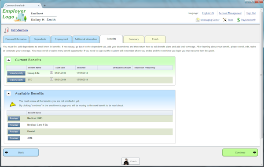
Task: Collapse the Current Benefits section
Action: click(x=9, y=60)
